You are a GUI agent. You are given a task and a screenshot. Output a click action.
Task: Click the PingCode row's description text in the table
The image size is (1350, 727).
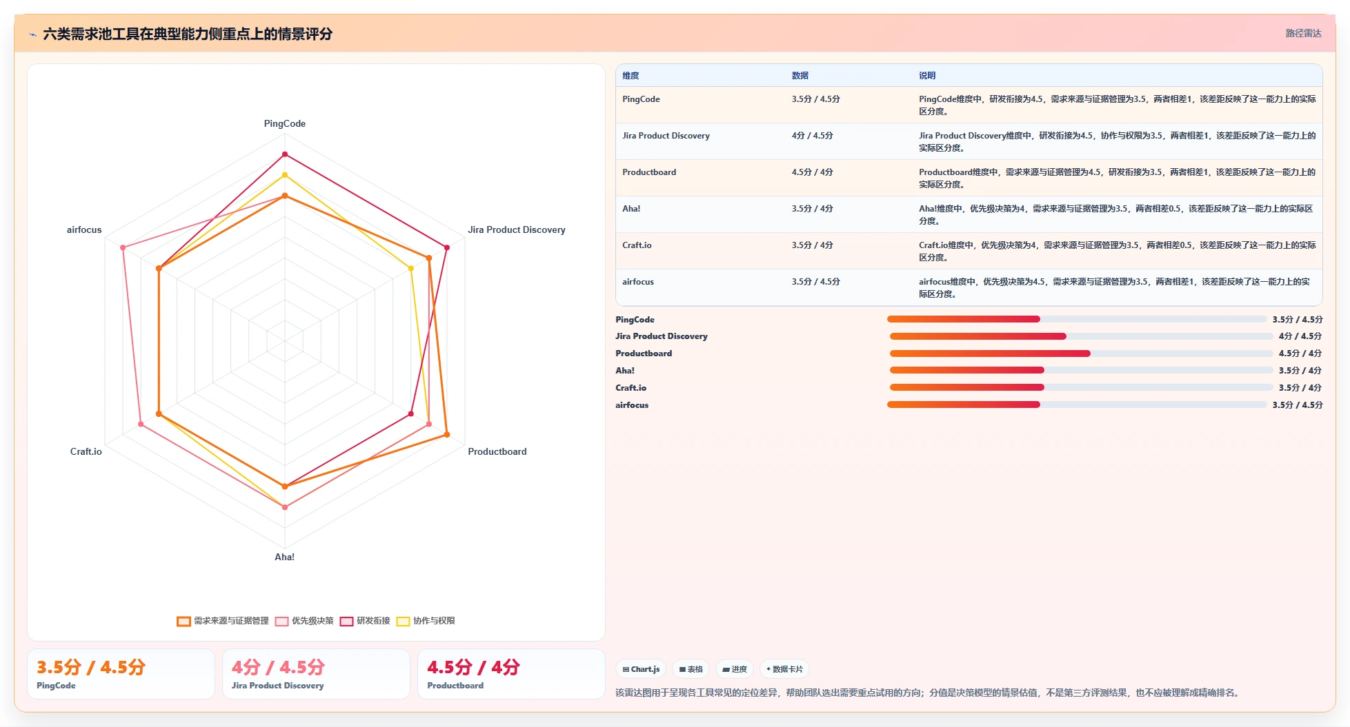point(1118,105)
